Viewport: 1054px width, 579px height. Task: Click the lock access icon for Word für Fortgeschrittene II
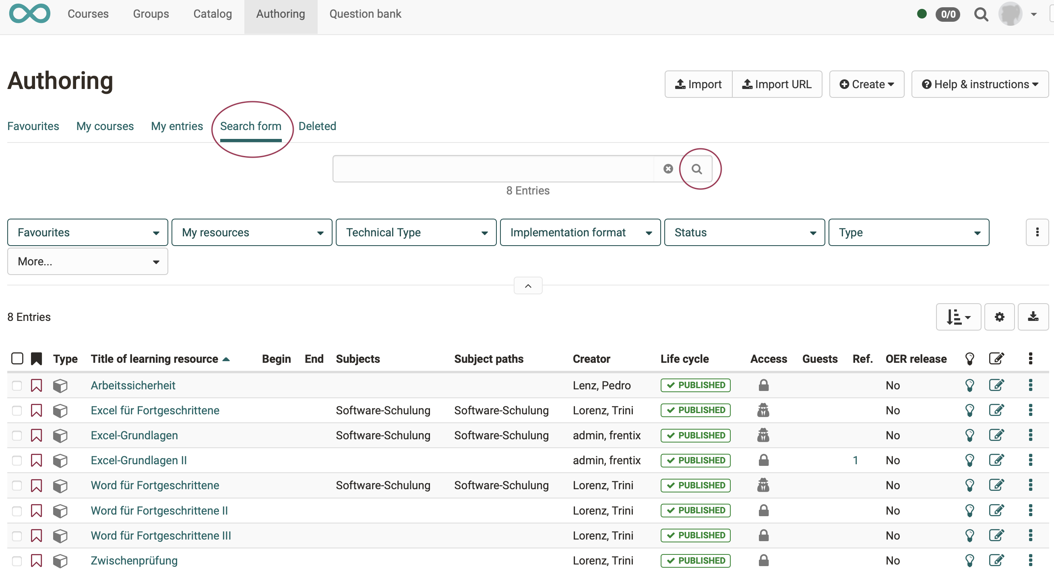pos(763,510)
